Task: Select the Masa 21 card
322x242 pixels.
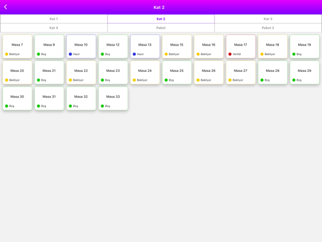Action: (x=49, y=72)
